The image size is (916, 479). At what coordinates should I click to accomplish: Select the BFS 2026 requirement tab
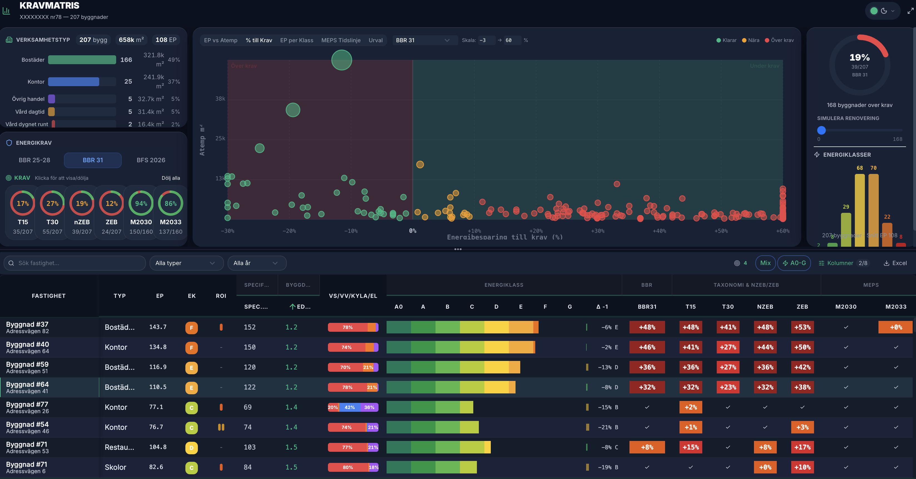(x=151, y=160)
